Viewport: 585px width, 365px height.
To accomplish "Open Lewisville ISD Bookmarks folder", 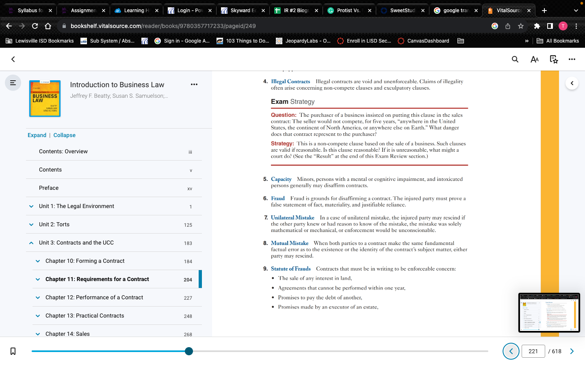I will 40,41.
